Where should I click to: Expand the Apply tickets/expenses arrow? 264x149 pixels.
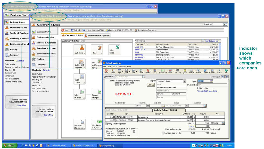click(x=106, y=124)
